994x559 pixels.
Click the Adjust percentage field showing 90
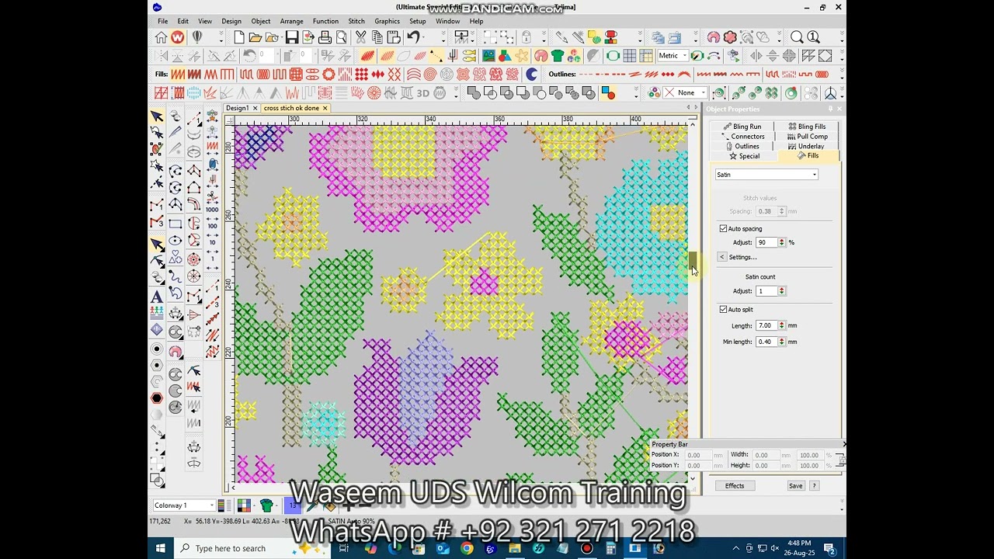[x=766, y=243]
